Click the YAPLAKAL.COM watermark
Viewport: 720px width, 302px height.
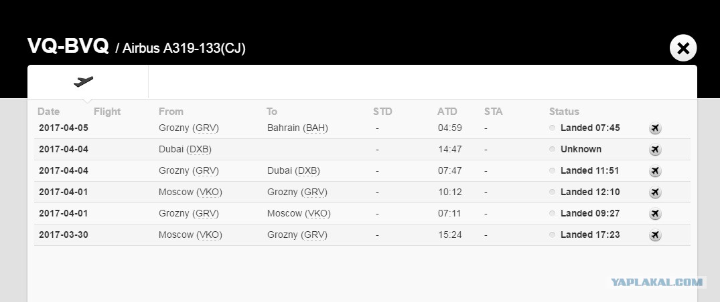(658, 283)
